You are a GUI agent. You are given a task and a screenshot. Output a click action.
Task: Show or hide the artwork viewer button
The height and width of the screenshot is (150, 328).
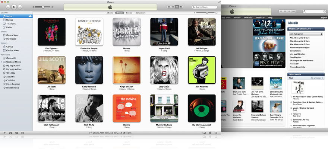(23, 133)
